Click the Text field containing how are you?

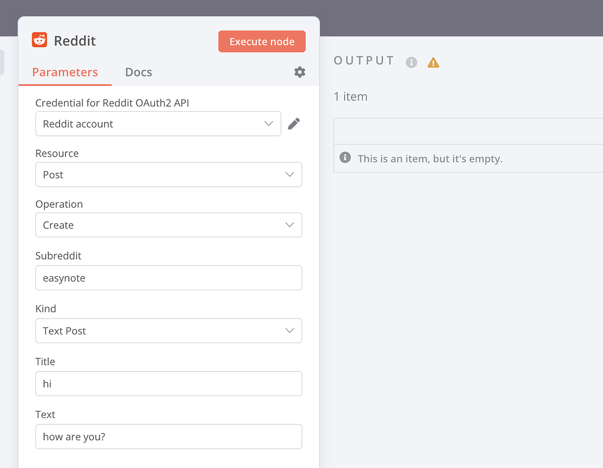coord(169,436)
